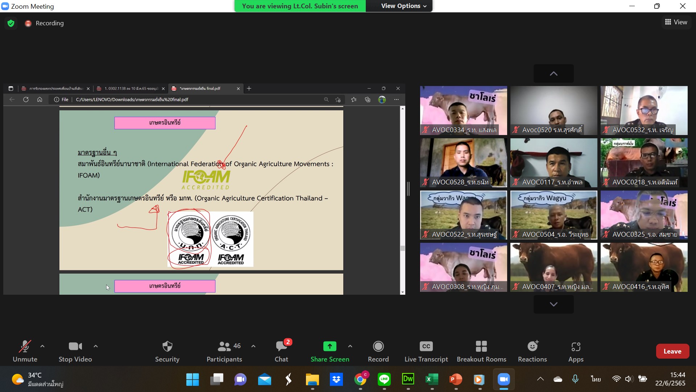Image resolution: width=696 pixels, height=392 pixels.
Task: Click the green Share Screen button
Action: coord(330,351)
